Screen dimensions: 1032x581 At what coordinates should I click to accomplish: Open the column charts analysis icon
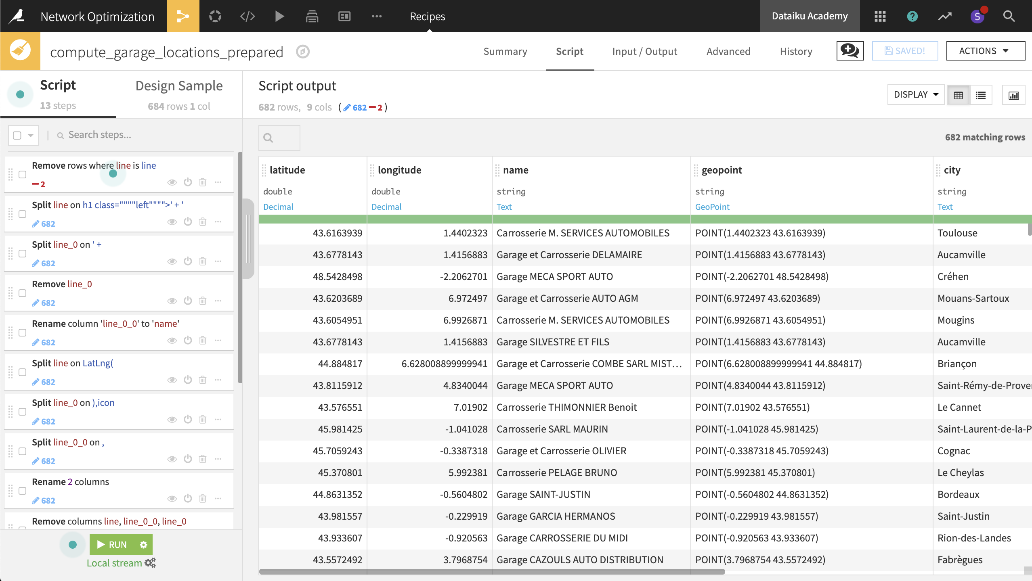pos(1013,95)
